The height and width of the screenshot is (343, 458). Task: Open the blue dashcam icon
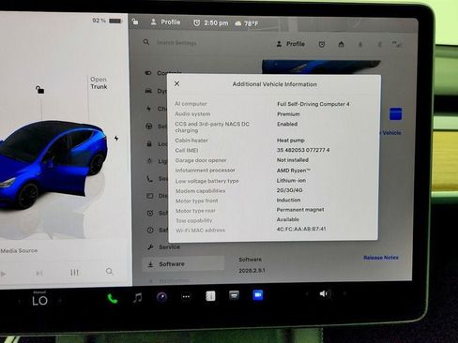click(258, 295)
